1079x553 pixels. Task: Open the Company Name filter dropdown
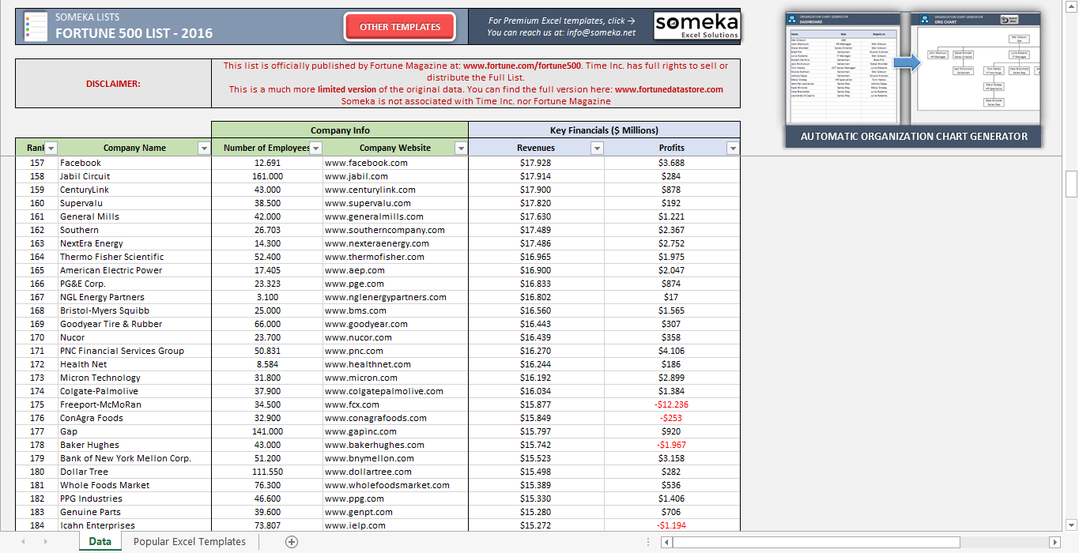[203, 148]
